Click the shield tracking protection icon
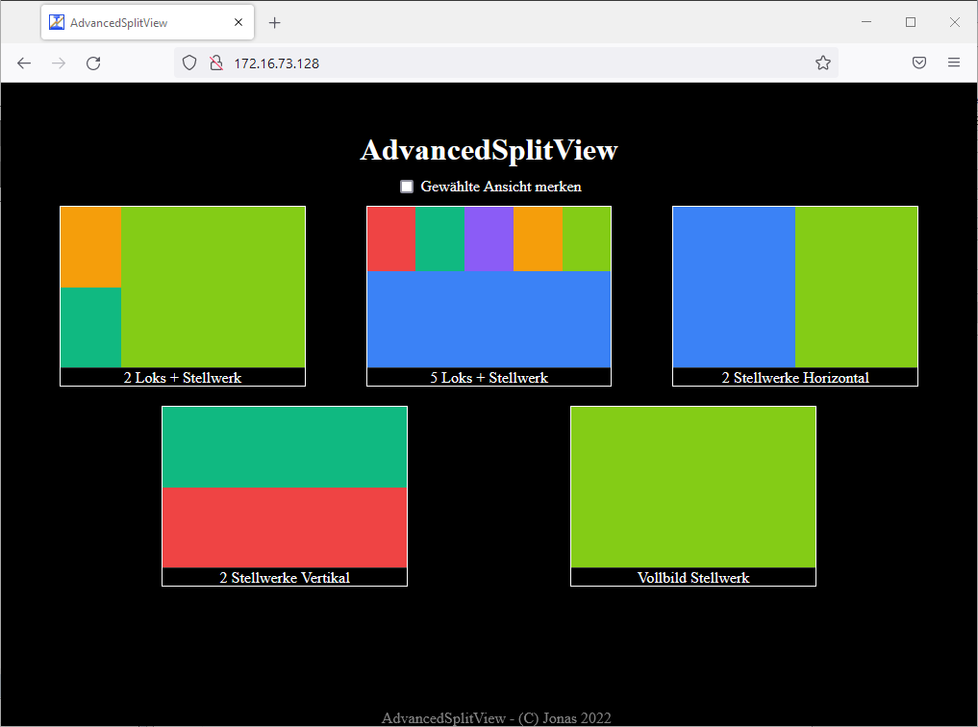This screenshot has height=727, width=978. (x=189, y=63)
